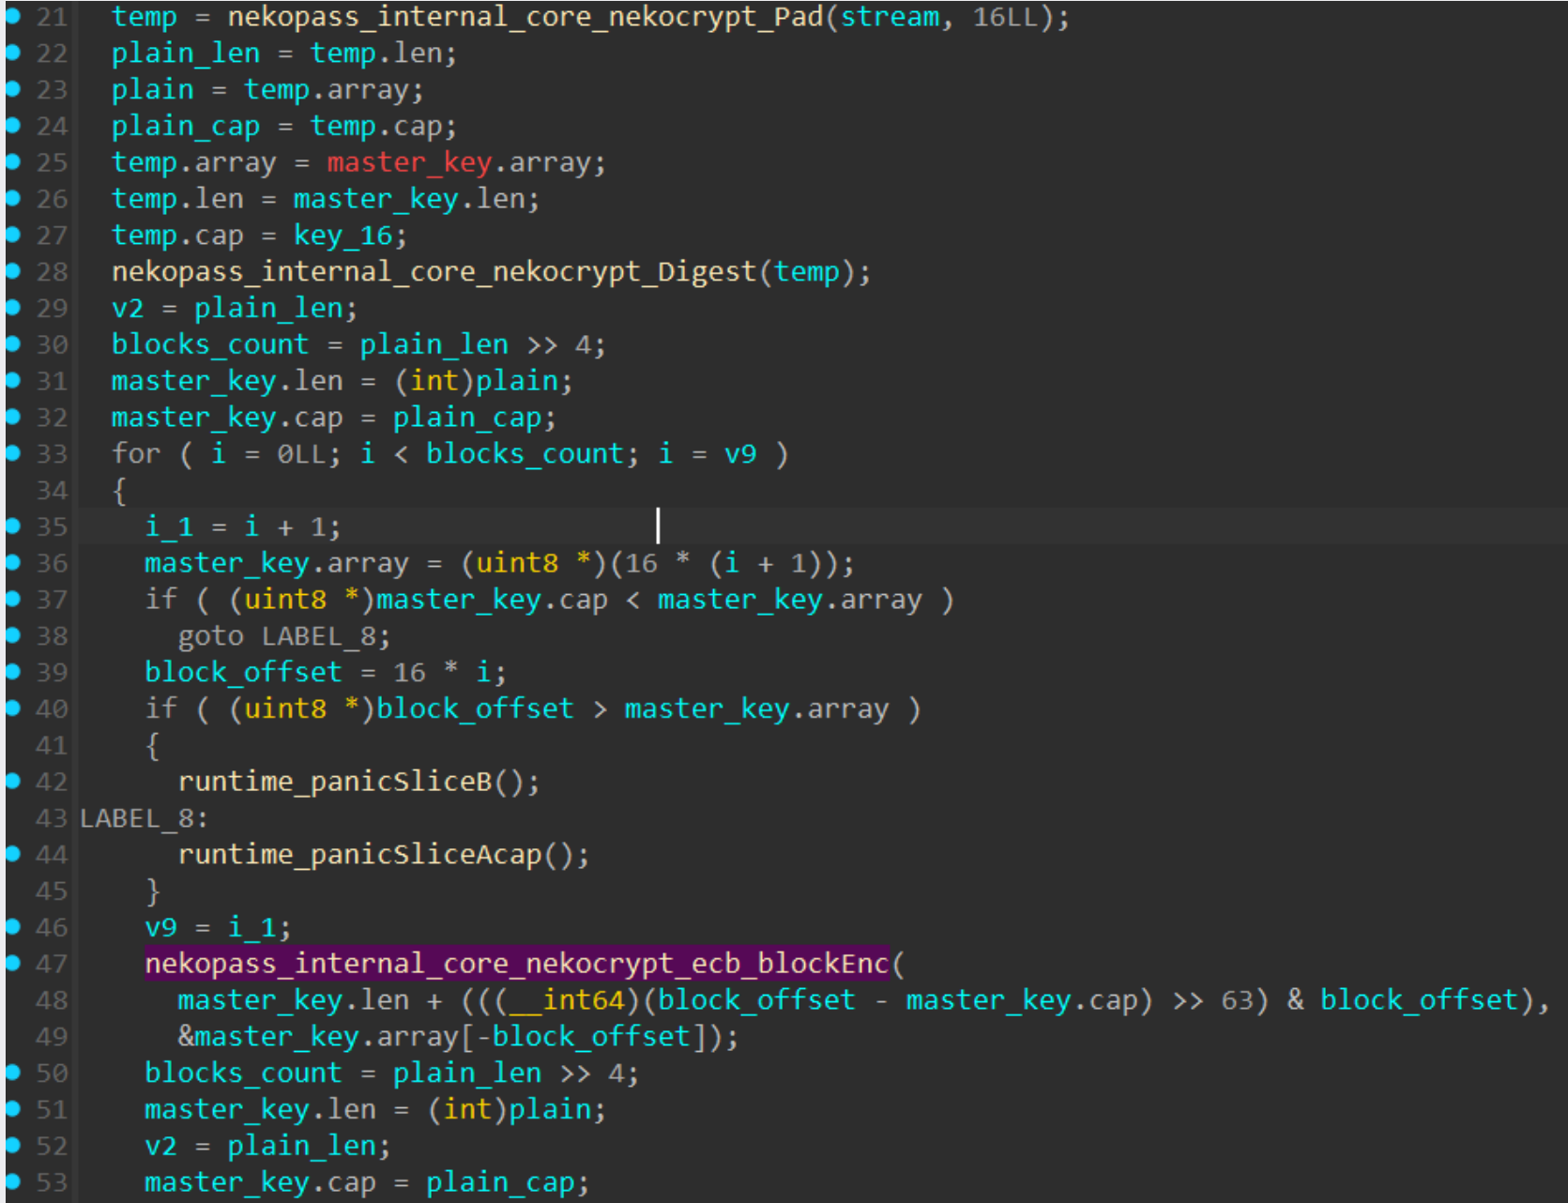Select the red master_key variable on line 25
Screen dimensions: 1568x1203
click(409, 162)
